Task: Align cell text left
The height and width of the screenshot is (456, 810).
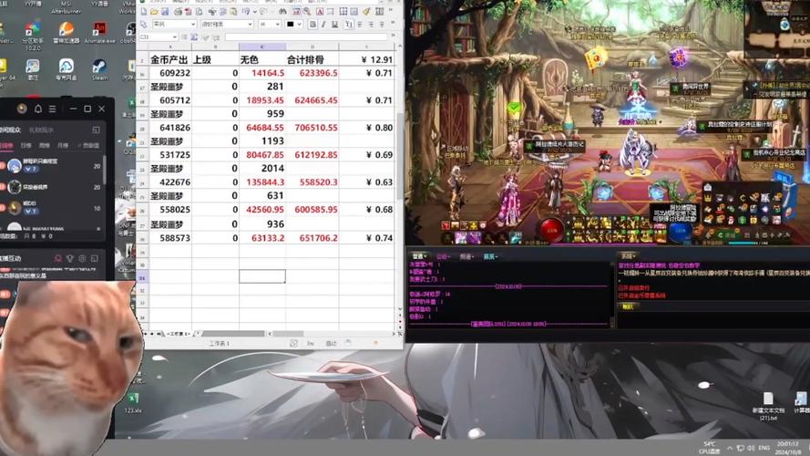Action: tap(360, 25)
